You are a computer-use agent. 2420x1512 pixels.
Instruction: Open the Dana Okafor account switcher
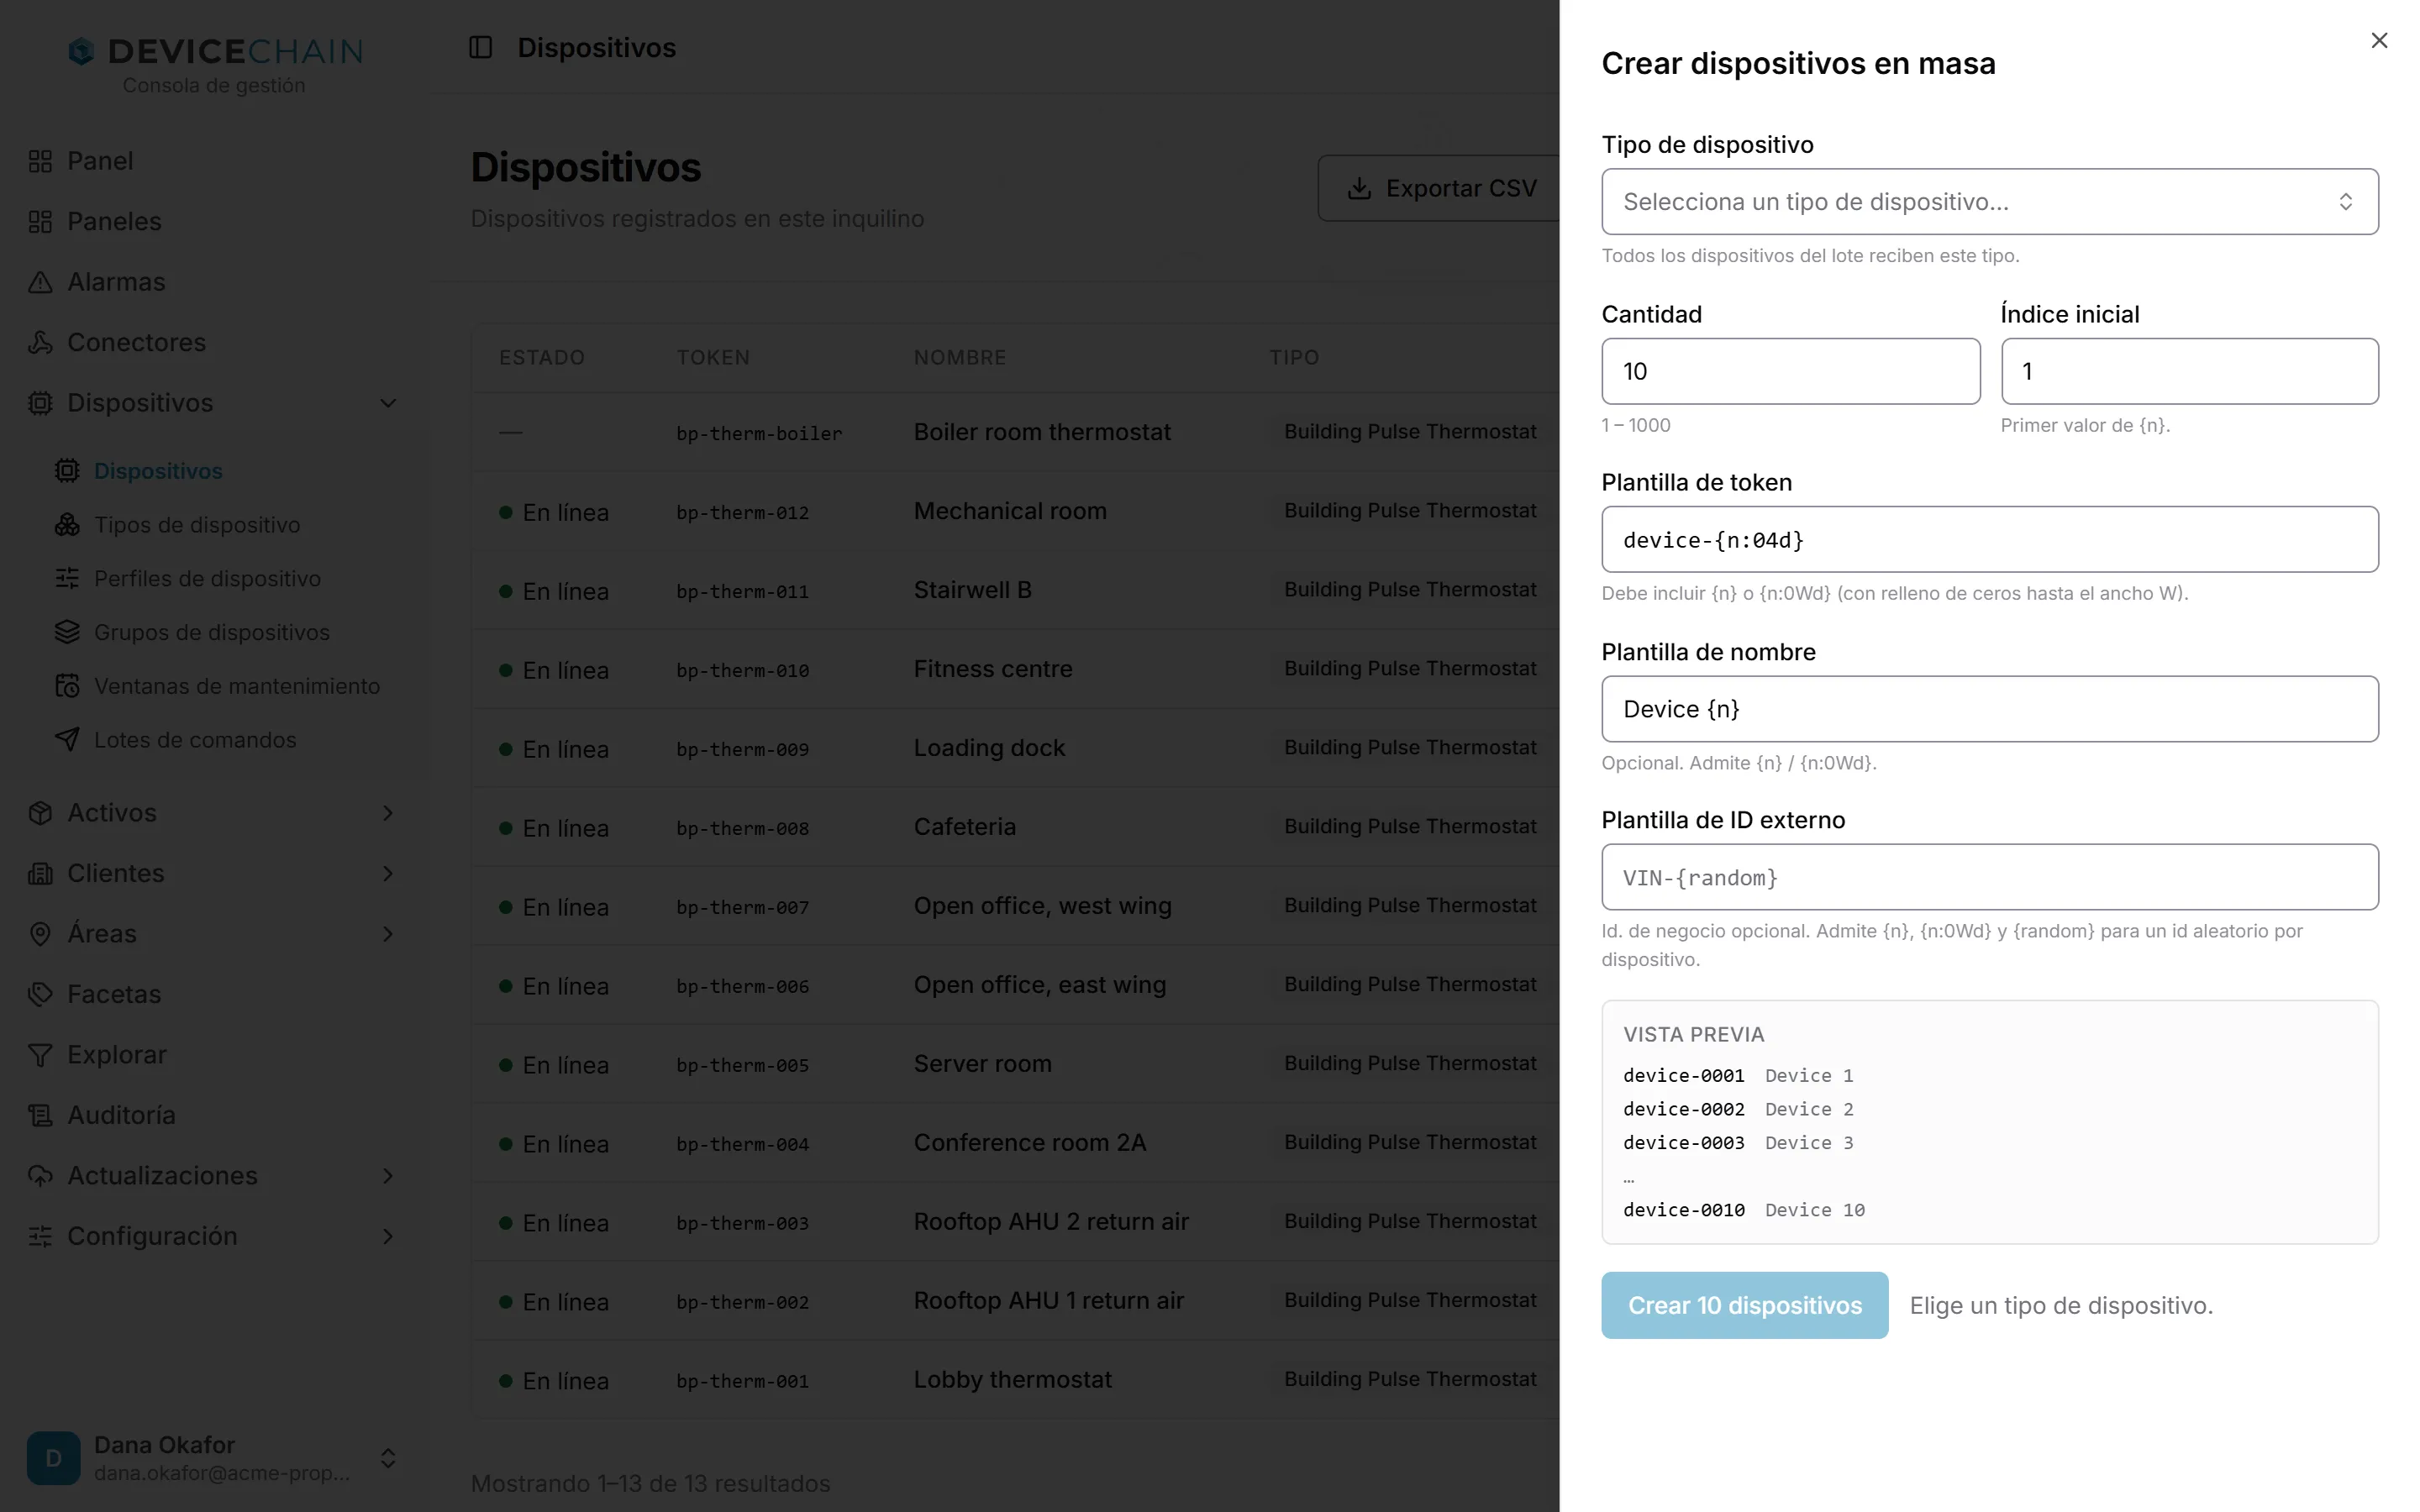point(388,1458)
